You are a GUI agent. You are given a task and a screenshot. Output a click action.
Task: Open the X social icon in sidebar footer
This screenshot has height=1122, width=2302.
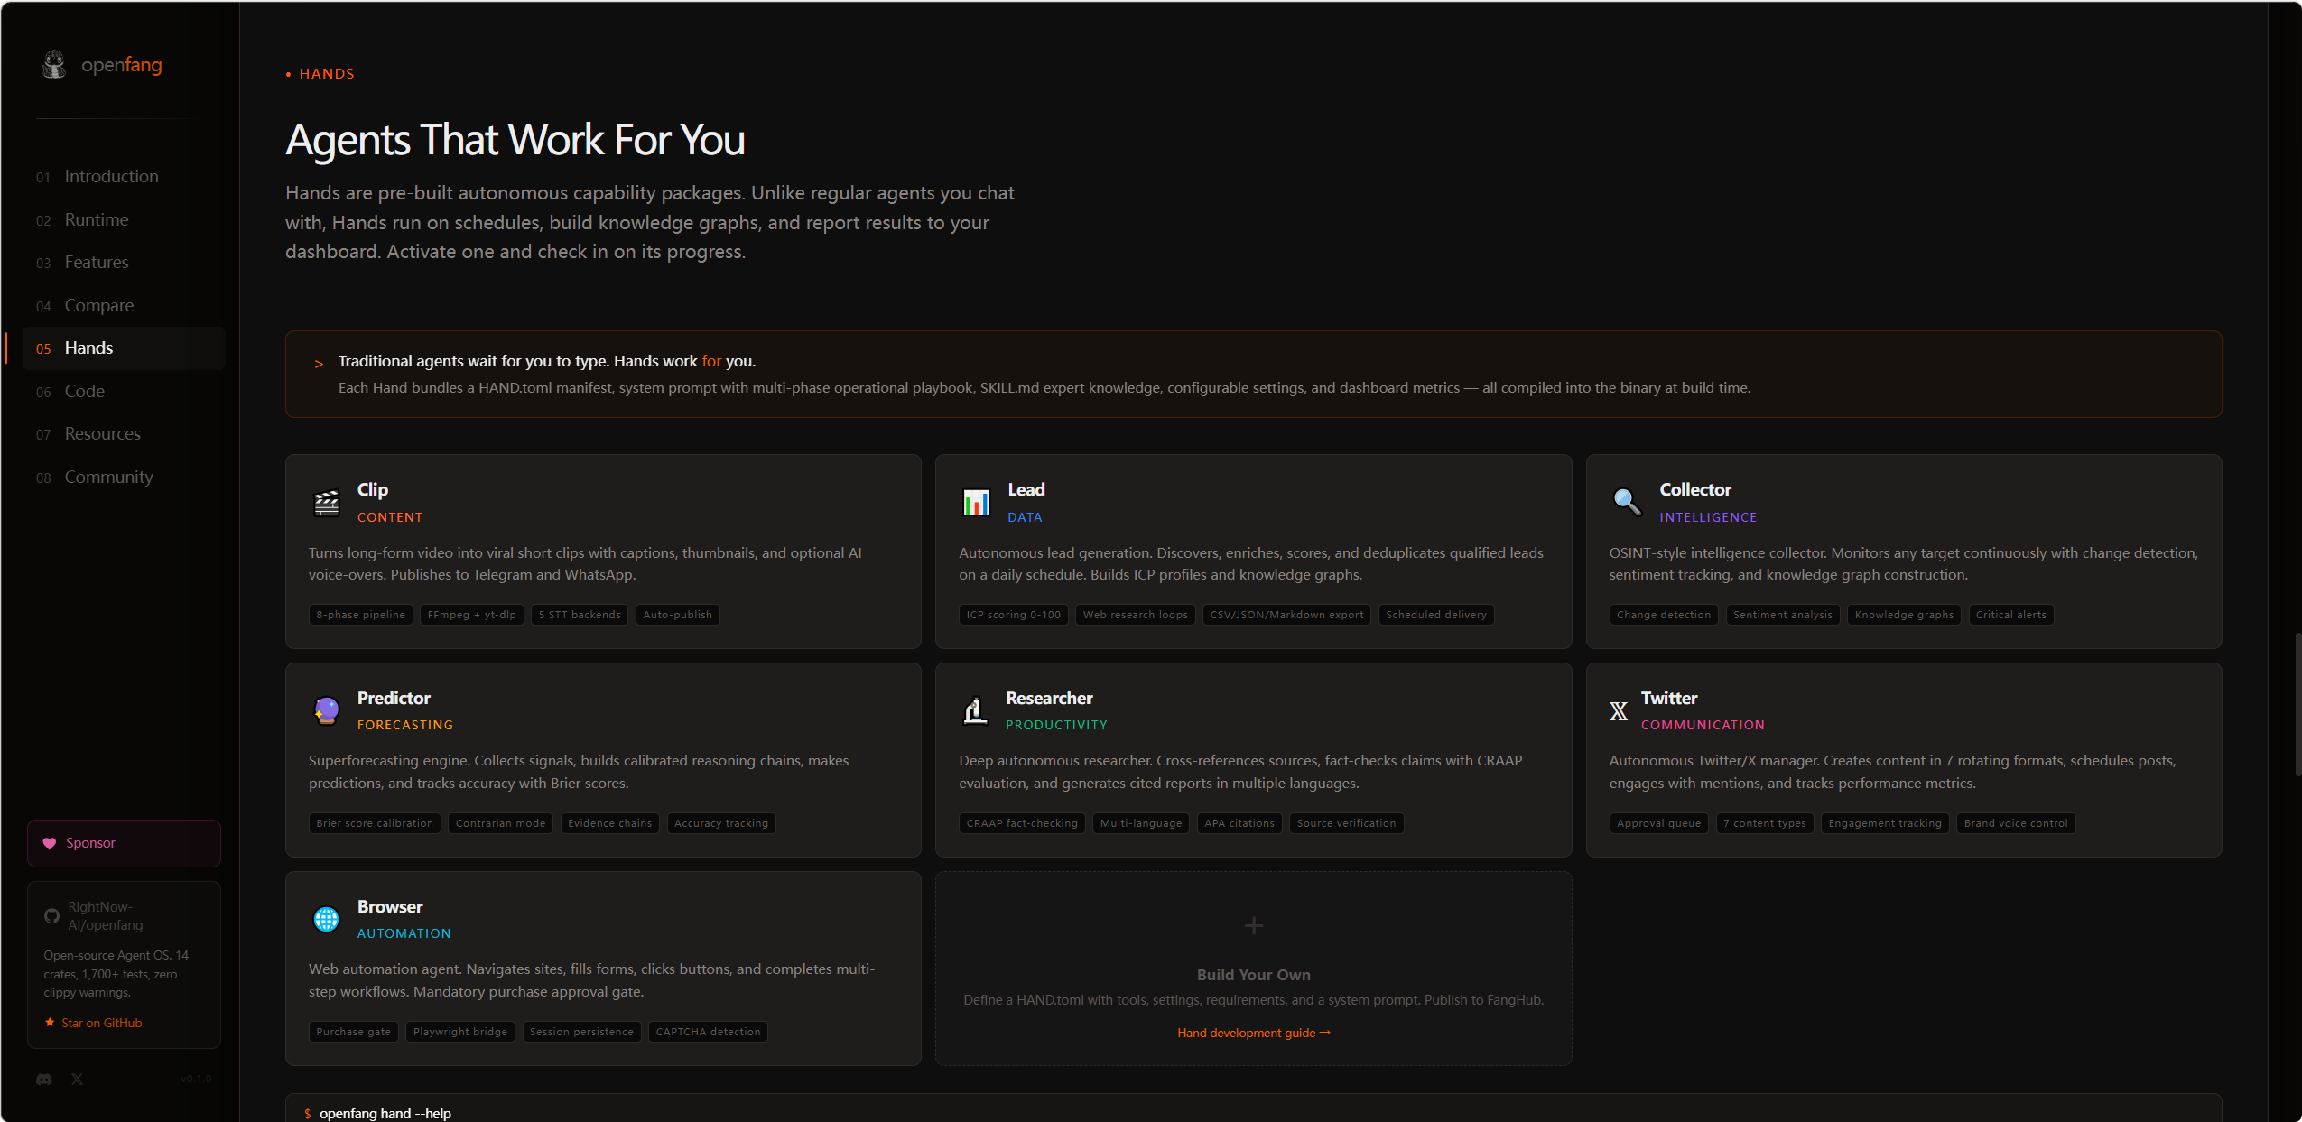point(78,1079)
